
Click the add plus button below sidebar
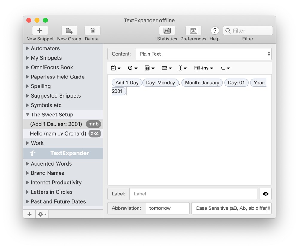click(x=29, y=214)
